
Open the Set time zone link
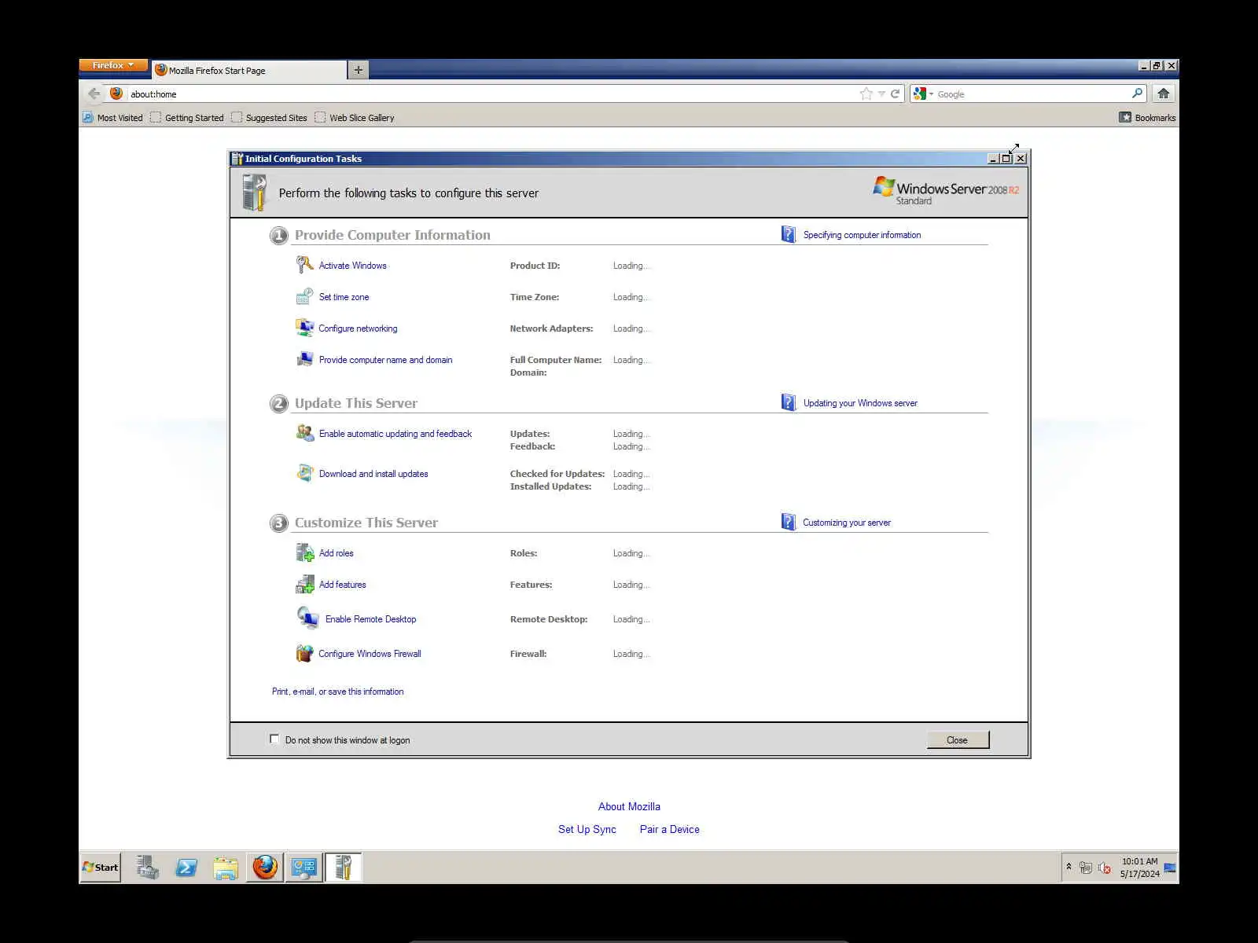[x=344, y=297]
